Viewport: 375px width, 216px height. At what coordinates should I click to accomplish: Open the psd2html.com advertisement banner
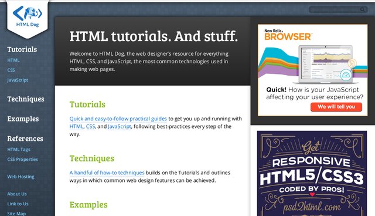point(312,173)
